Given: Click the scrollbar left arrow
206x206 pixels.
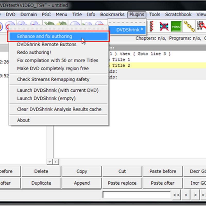Looking at the screenshot, I should click(56, 162).
